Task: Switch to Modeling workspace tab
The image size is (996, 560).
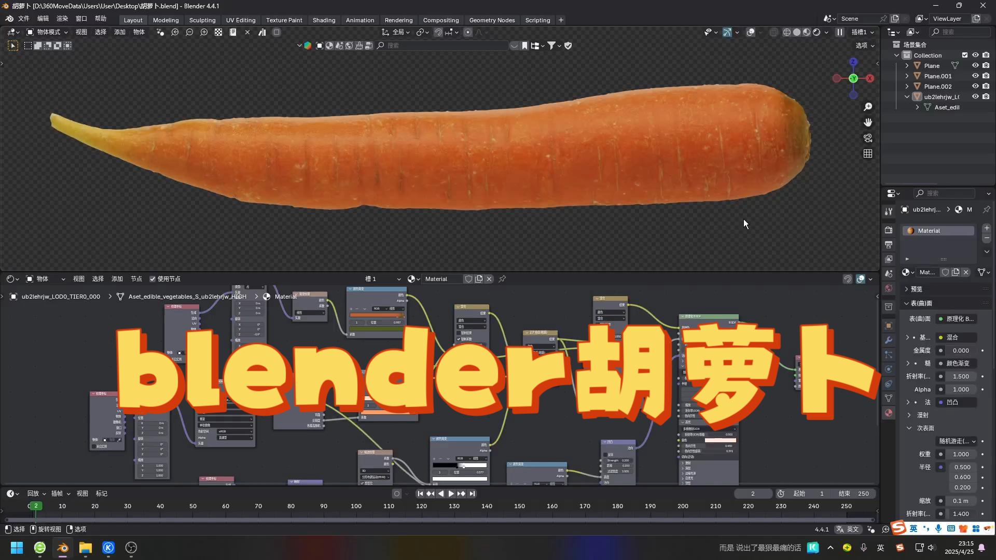Action: [x=165, y=20]
